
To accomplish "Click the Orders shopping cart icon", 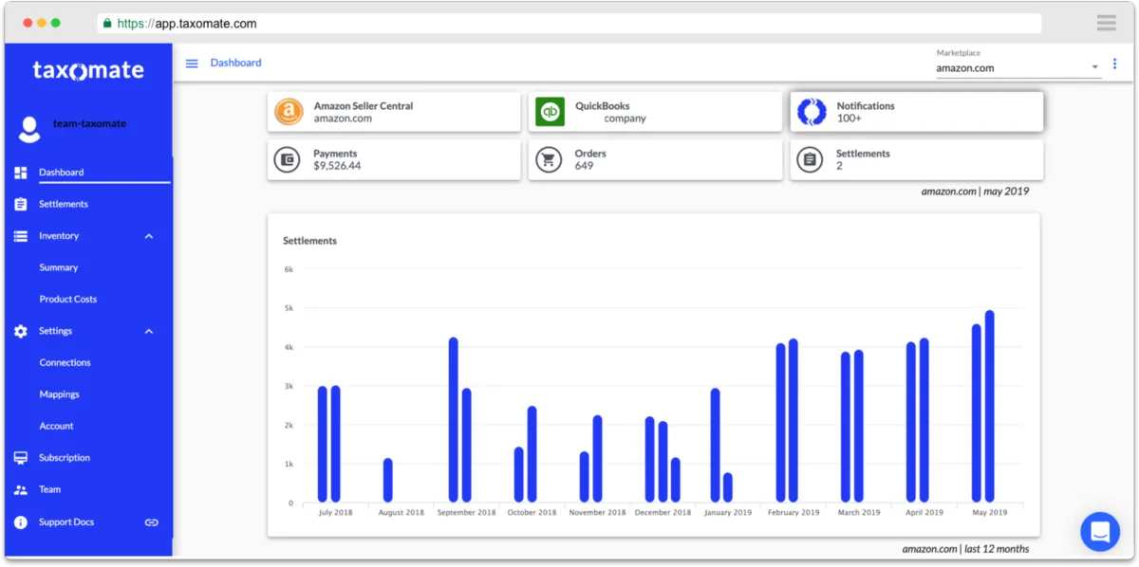I will pyautogui.click(x=549, y=159).
